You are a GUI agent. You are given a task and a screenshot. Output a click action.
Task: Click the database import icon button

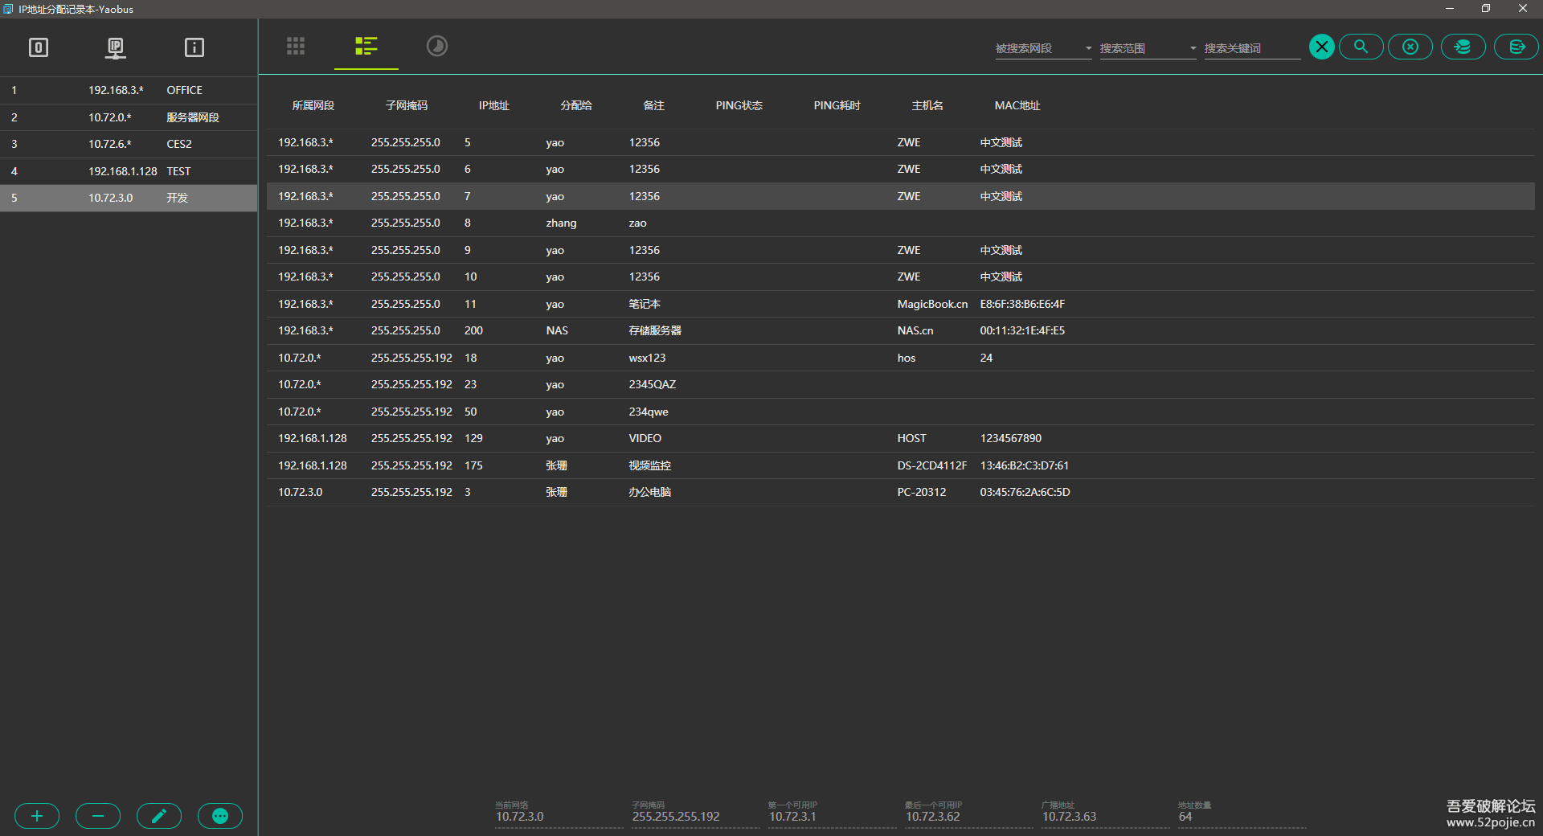tap(1463, 47)
